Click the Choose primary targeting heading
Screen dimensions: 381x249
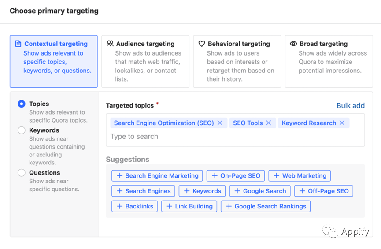tap(54, 11)
